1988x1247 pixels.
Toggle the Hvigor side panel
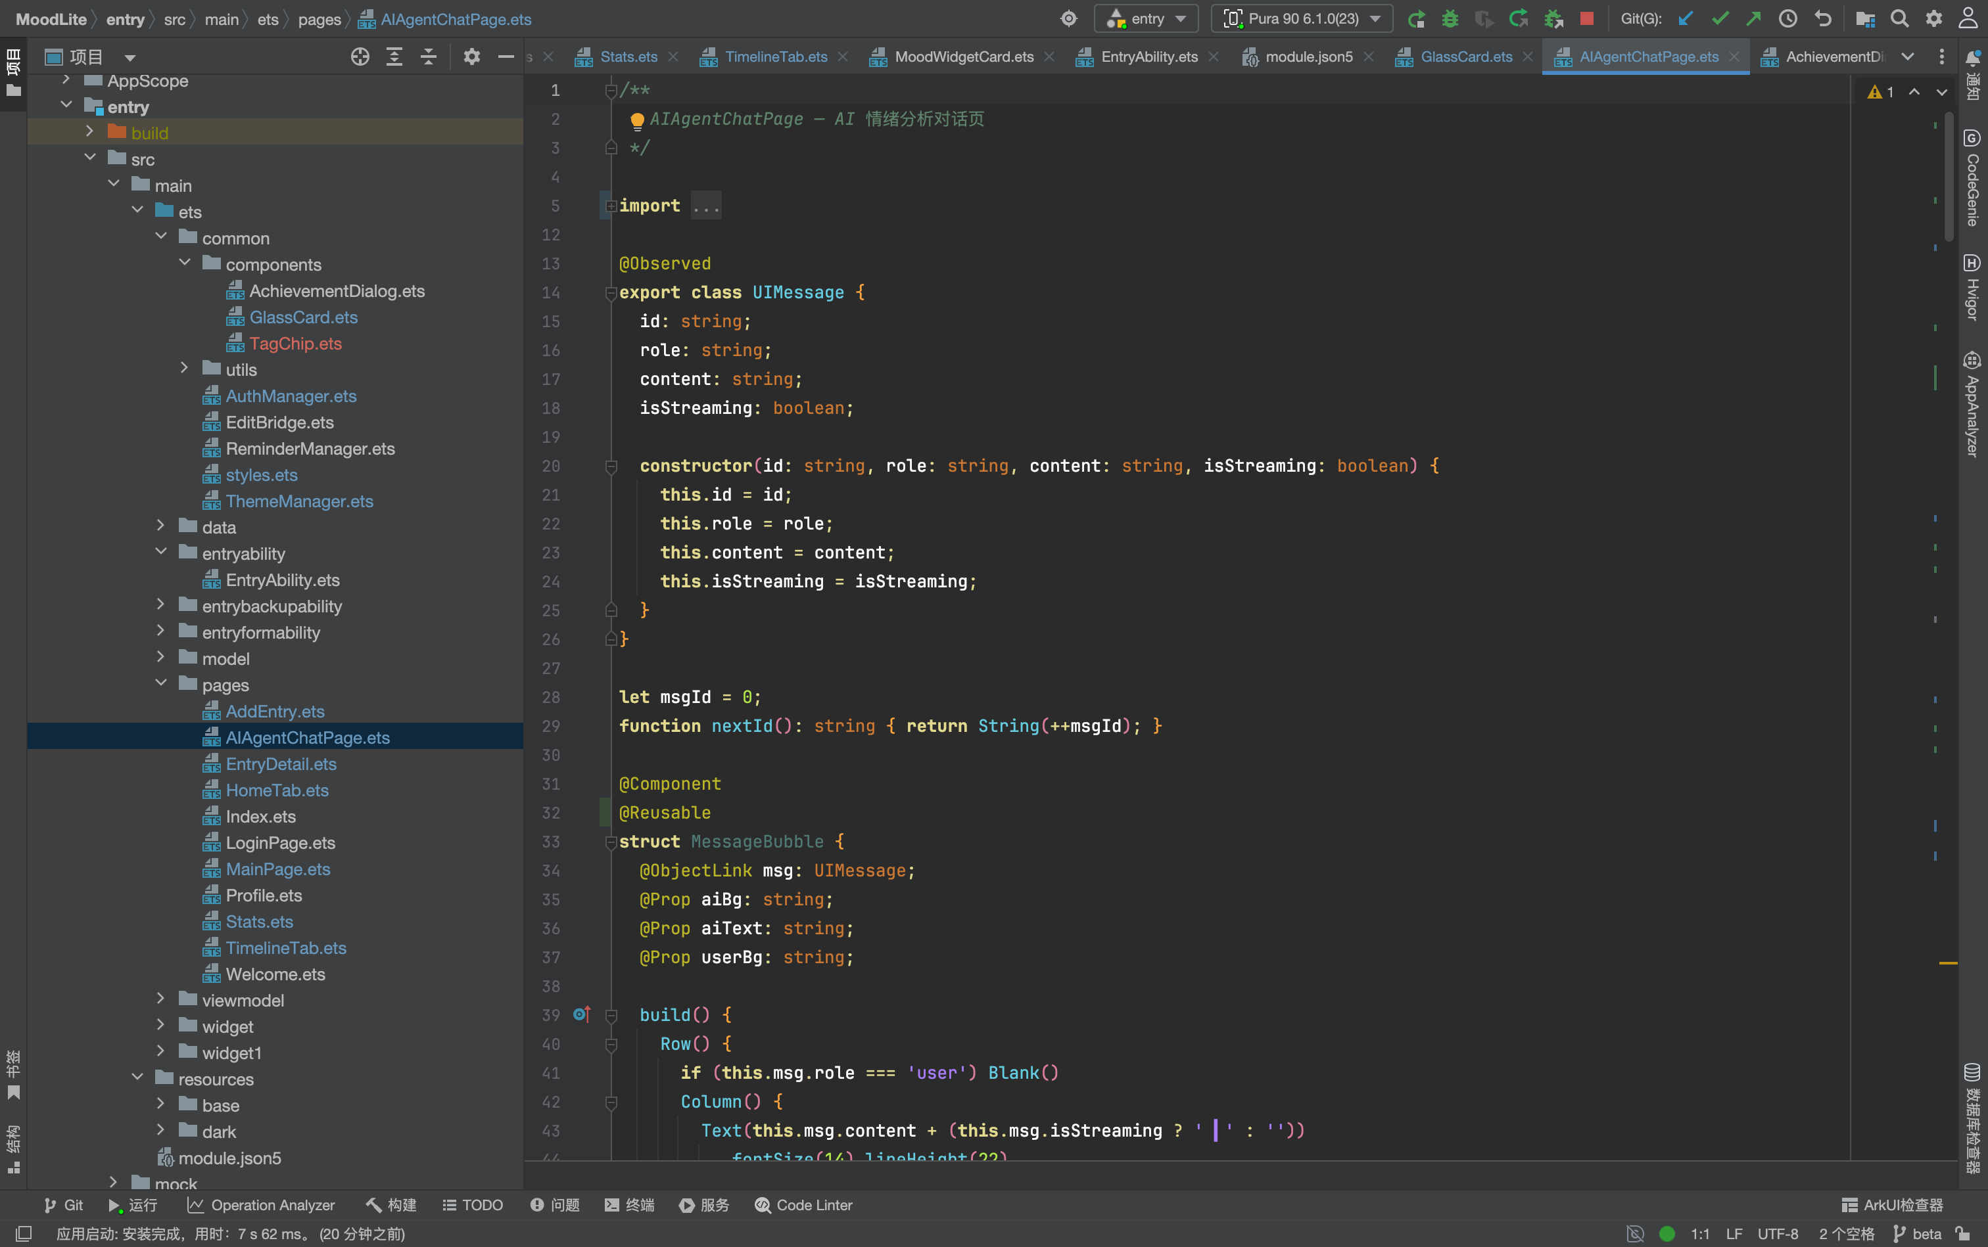click(x=1972, y=287)
